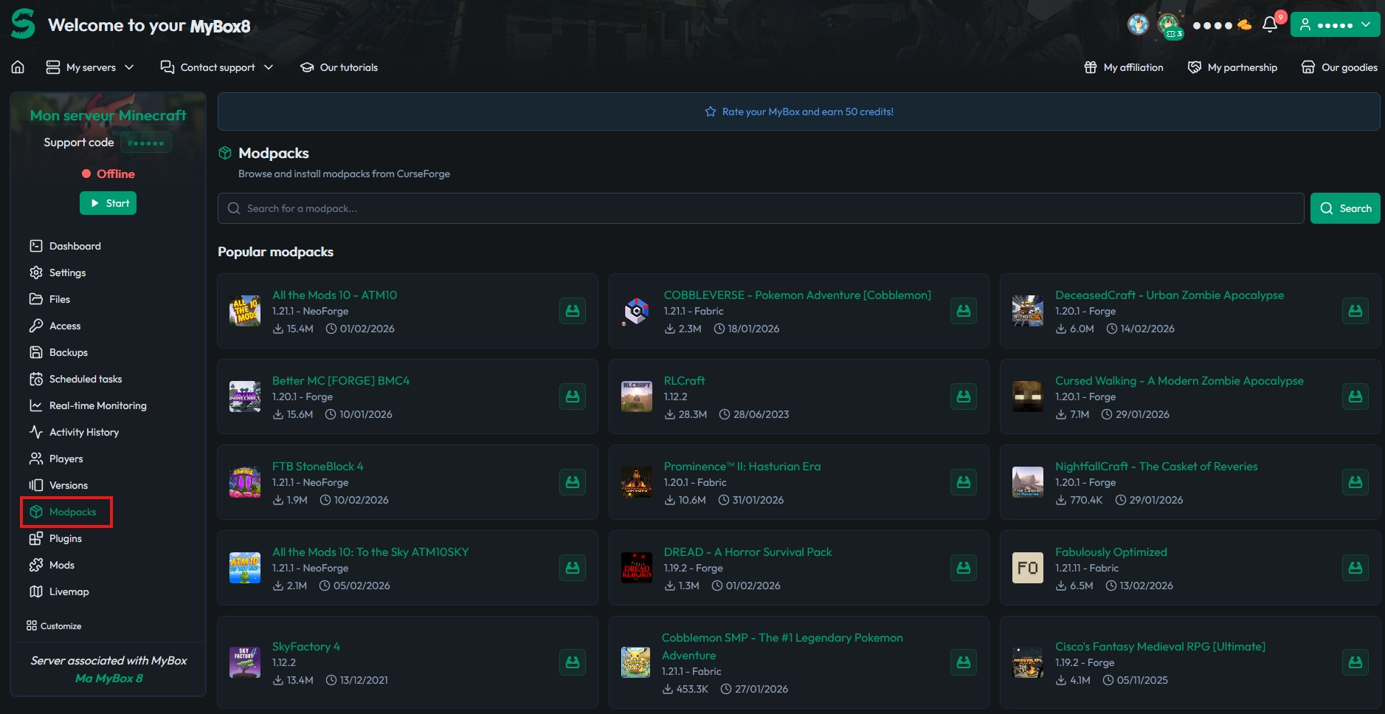Open the Ma MyBox 8 link
Image resolution: width=1385 pixels, height=714 pixels.
(x=109, y=678)
